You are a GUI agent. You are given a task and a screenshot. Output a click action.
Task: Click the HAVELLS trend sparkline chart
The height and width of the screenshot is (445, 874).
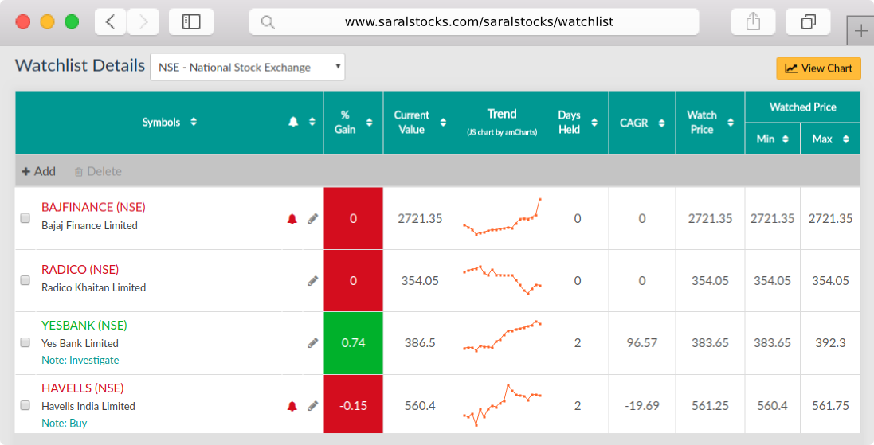point(502,405)
